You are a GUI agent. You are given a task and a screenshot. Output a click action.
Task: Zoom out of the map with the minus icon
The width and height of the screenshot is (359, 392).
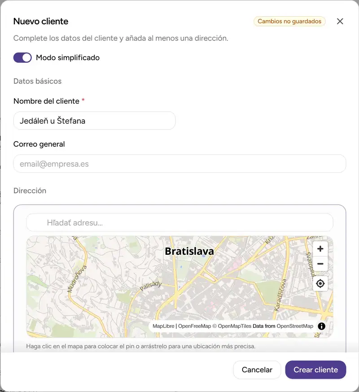click(x=320, y=264)
